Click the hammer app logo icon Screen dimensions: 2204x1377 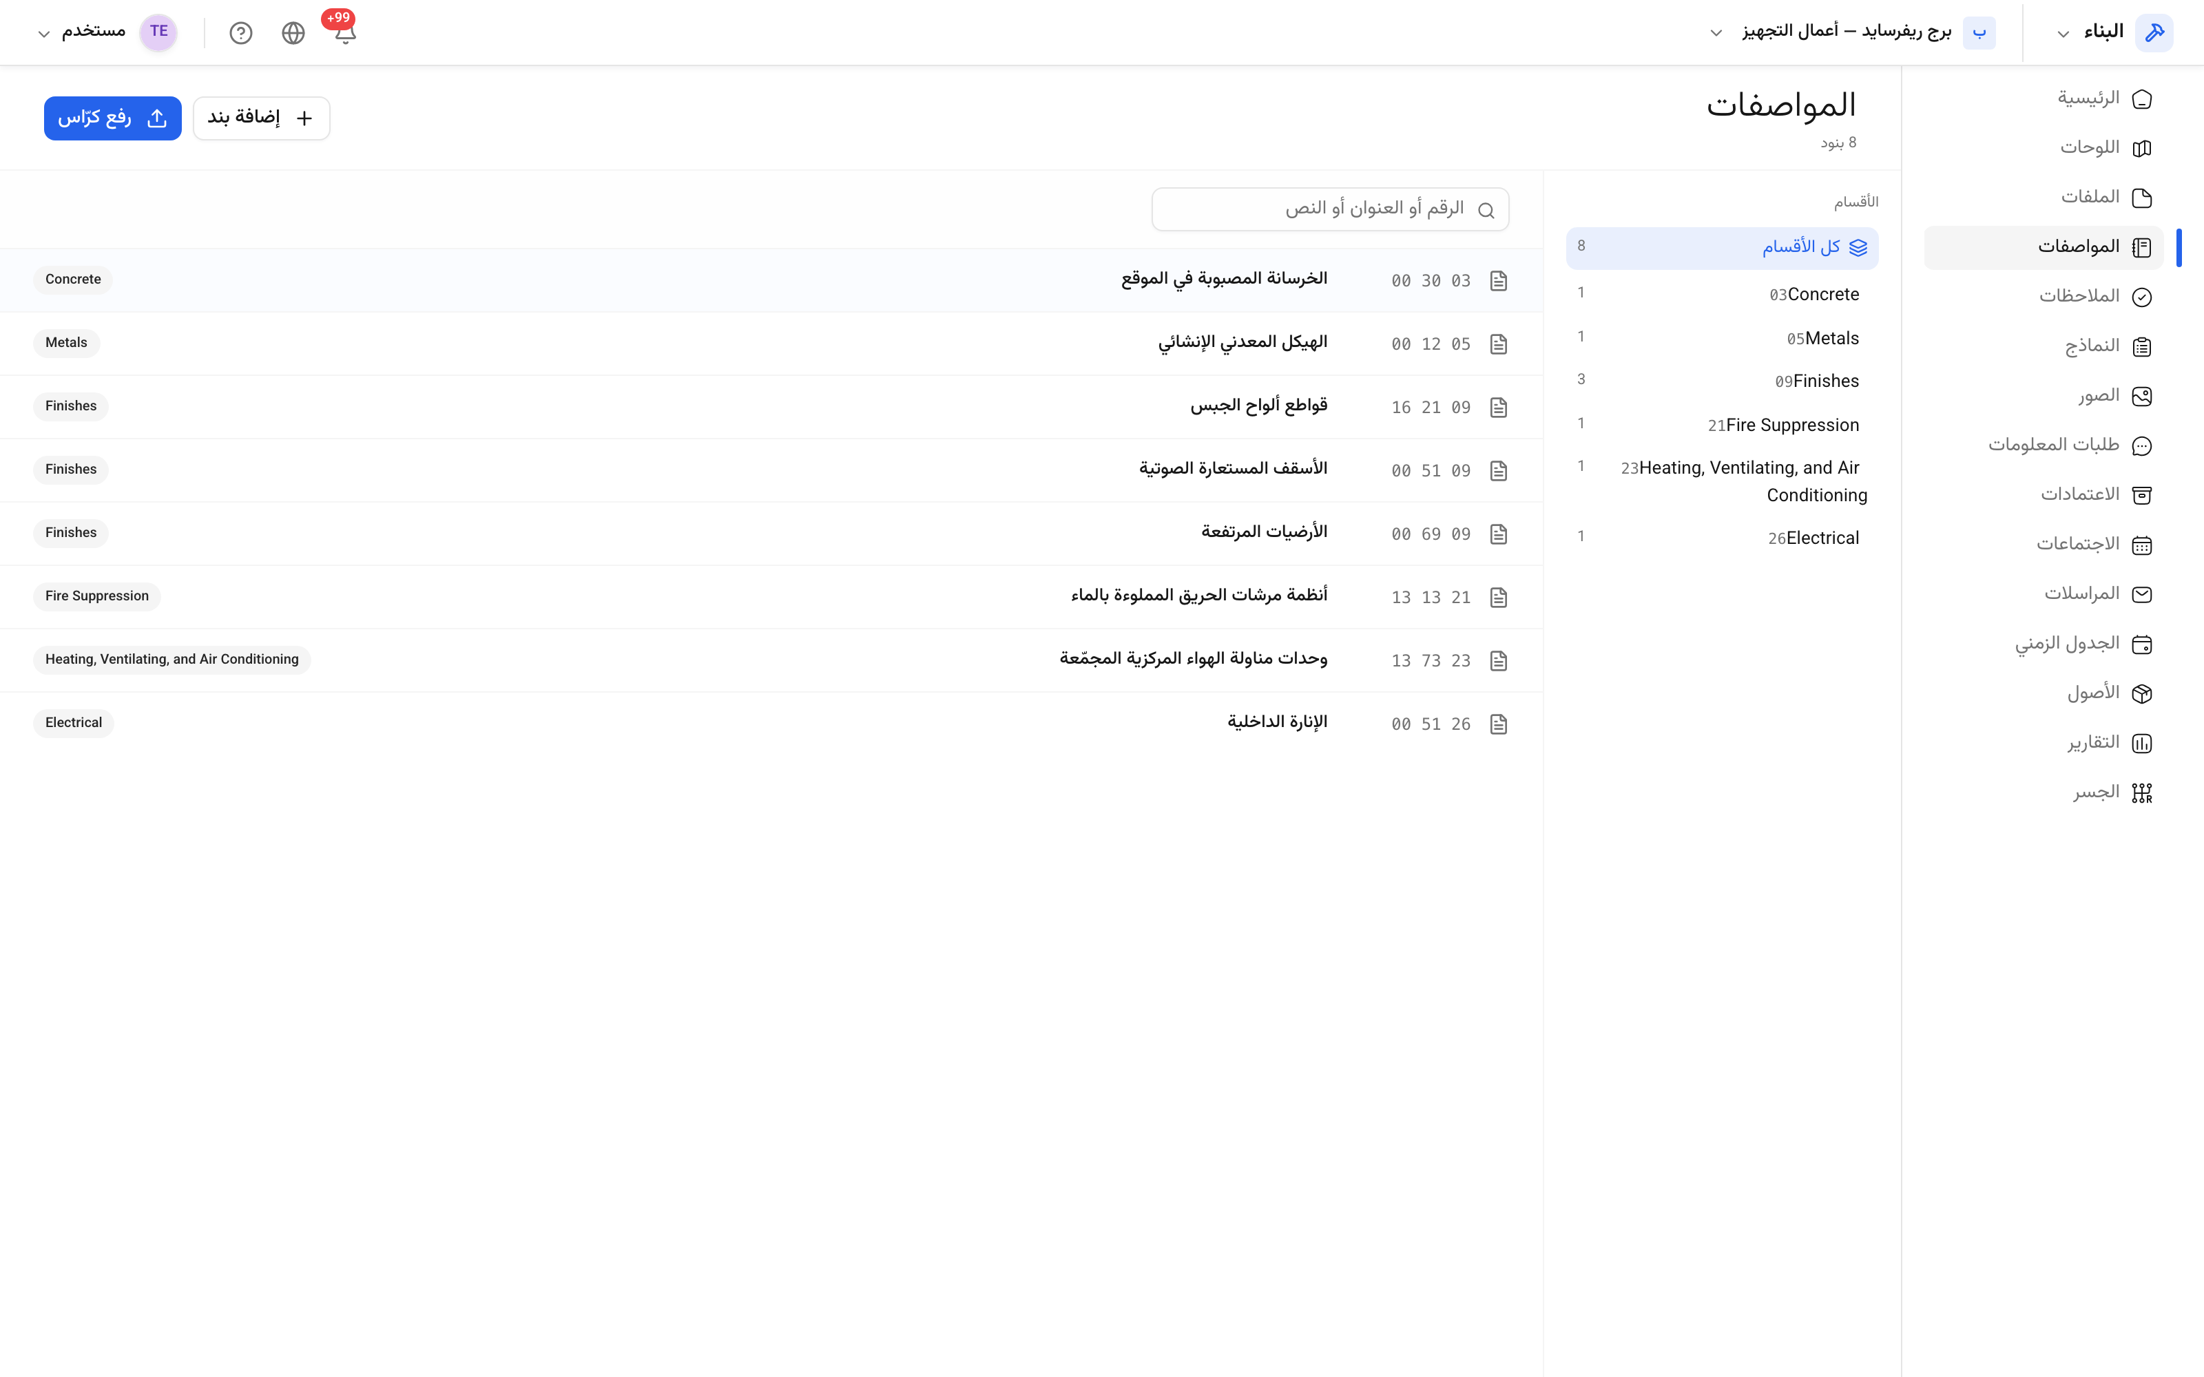tap(2154, 32)
